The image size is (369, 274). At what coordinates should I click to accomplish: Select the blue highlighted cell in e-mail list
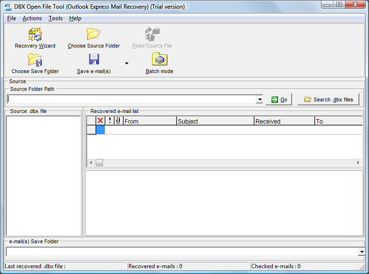tap(101, 130)
